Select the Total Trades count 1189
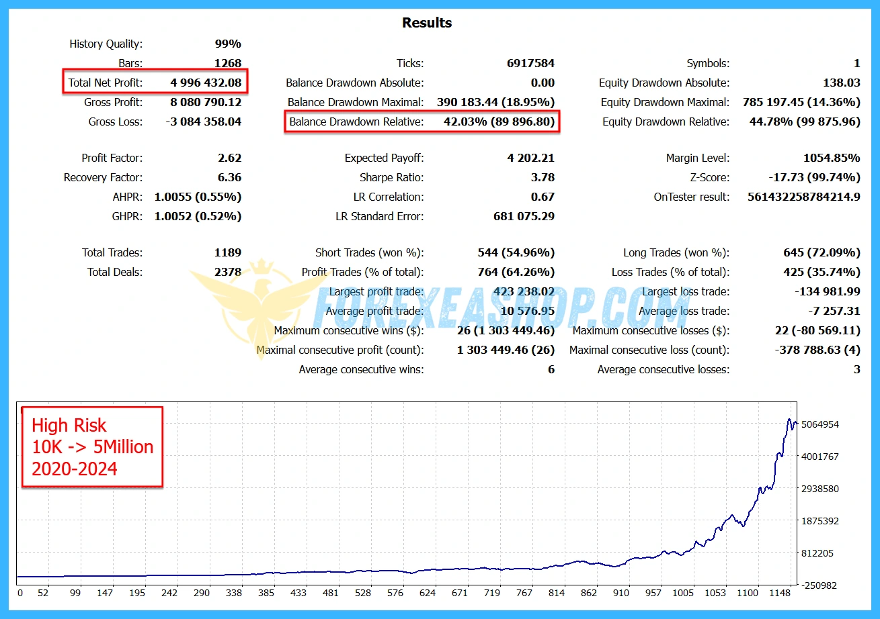880x619 pixels. click(x=227, y=252)
